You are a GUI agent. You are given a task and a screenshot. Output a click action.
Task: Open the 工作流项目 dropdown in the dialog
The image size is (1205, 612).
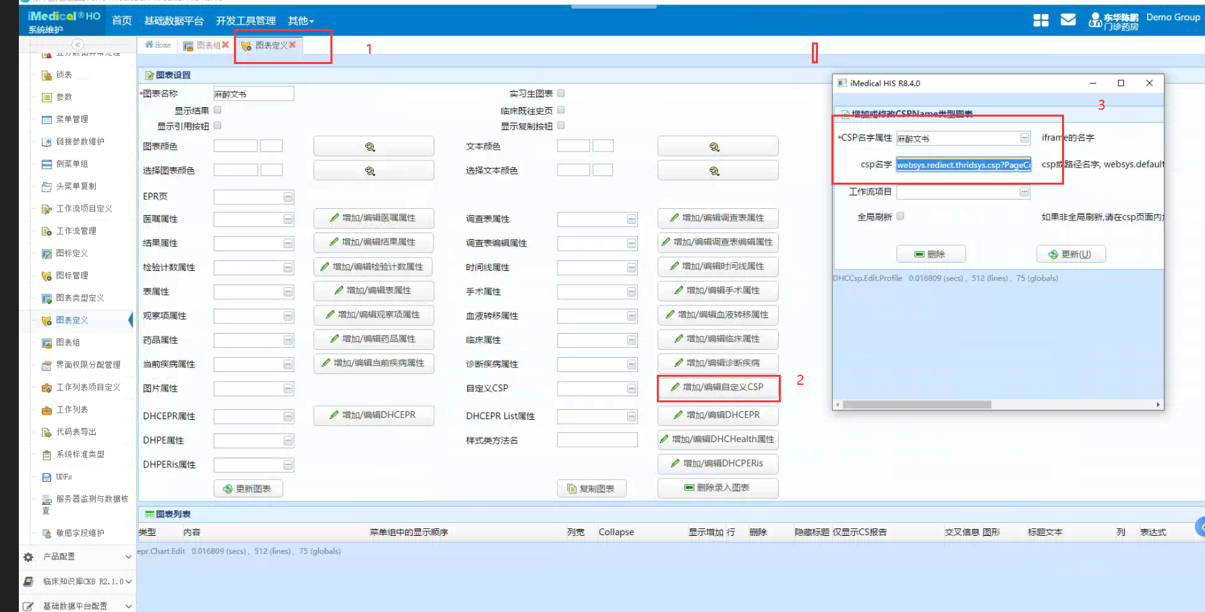pos(1025,192)
